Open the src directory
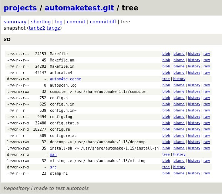The image size is (222, 194). tap(53, 167)
